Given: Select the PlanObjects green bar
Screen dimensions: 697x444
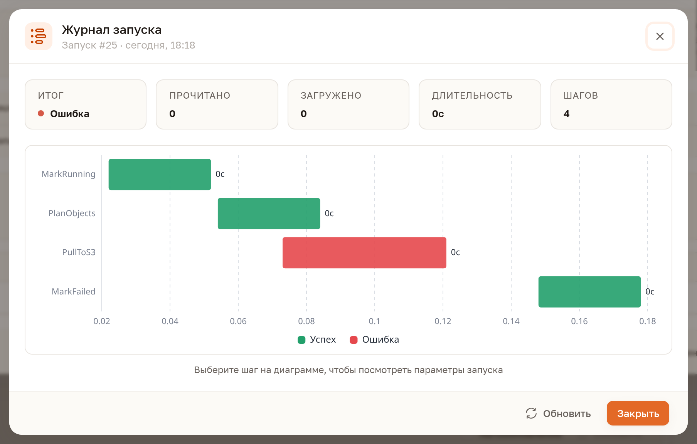Looking at the screenshot, I should (x=269, y=214).
